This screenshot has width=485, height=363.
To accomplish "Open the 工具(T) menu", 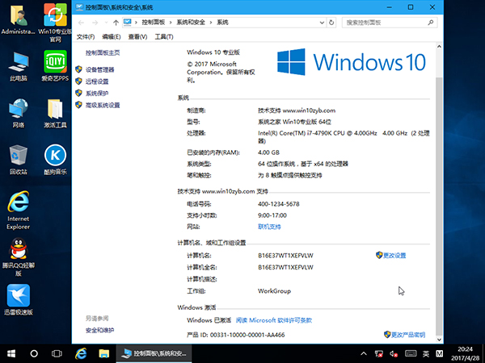I will coord(162,37).
